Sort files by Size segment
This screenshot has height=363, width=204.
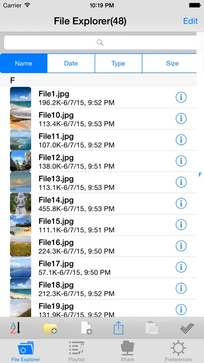[172, 64]
